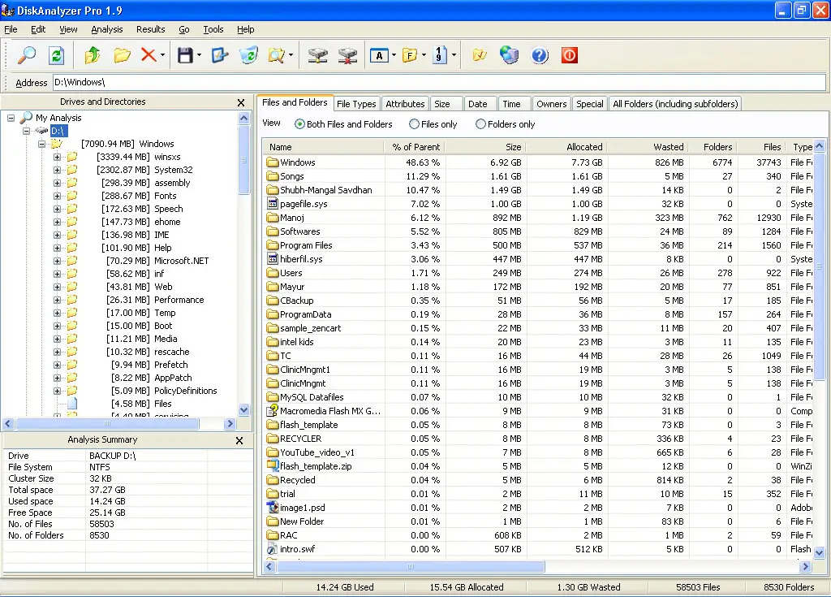The height and width of the screenshot is (597, 831).
Task: Open the File menu
Action: (11, 29)
